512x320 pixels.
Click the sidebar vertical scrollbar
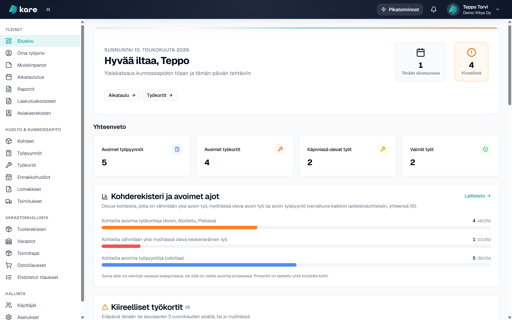tap(82, 163)
